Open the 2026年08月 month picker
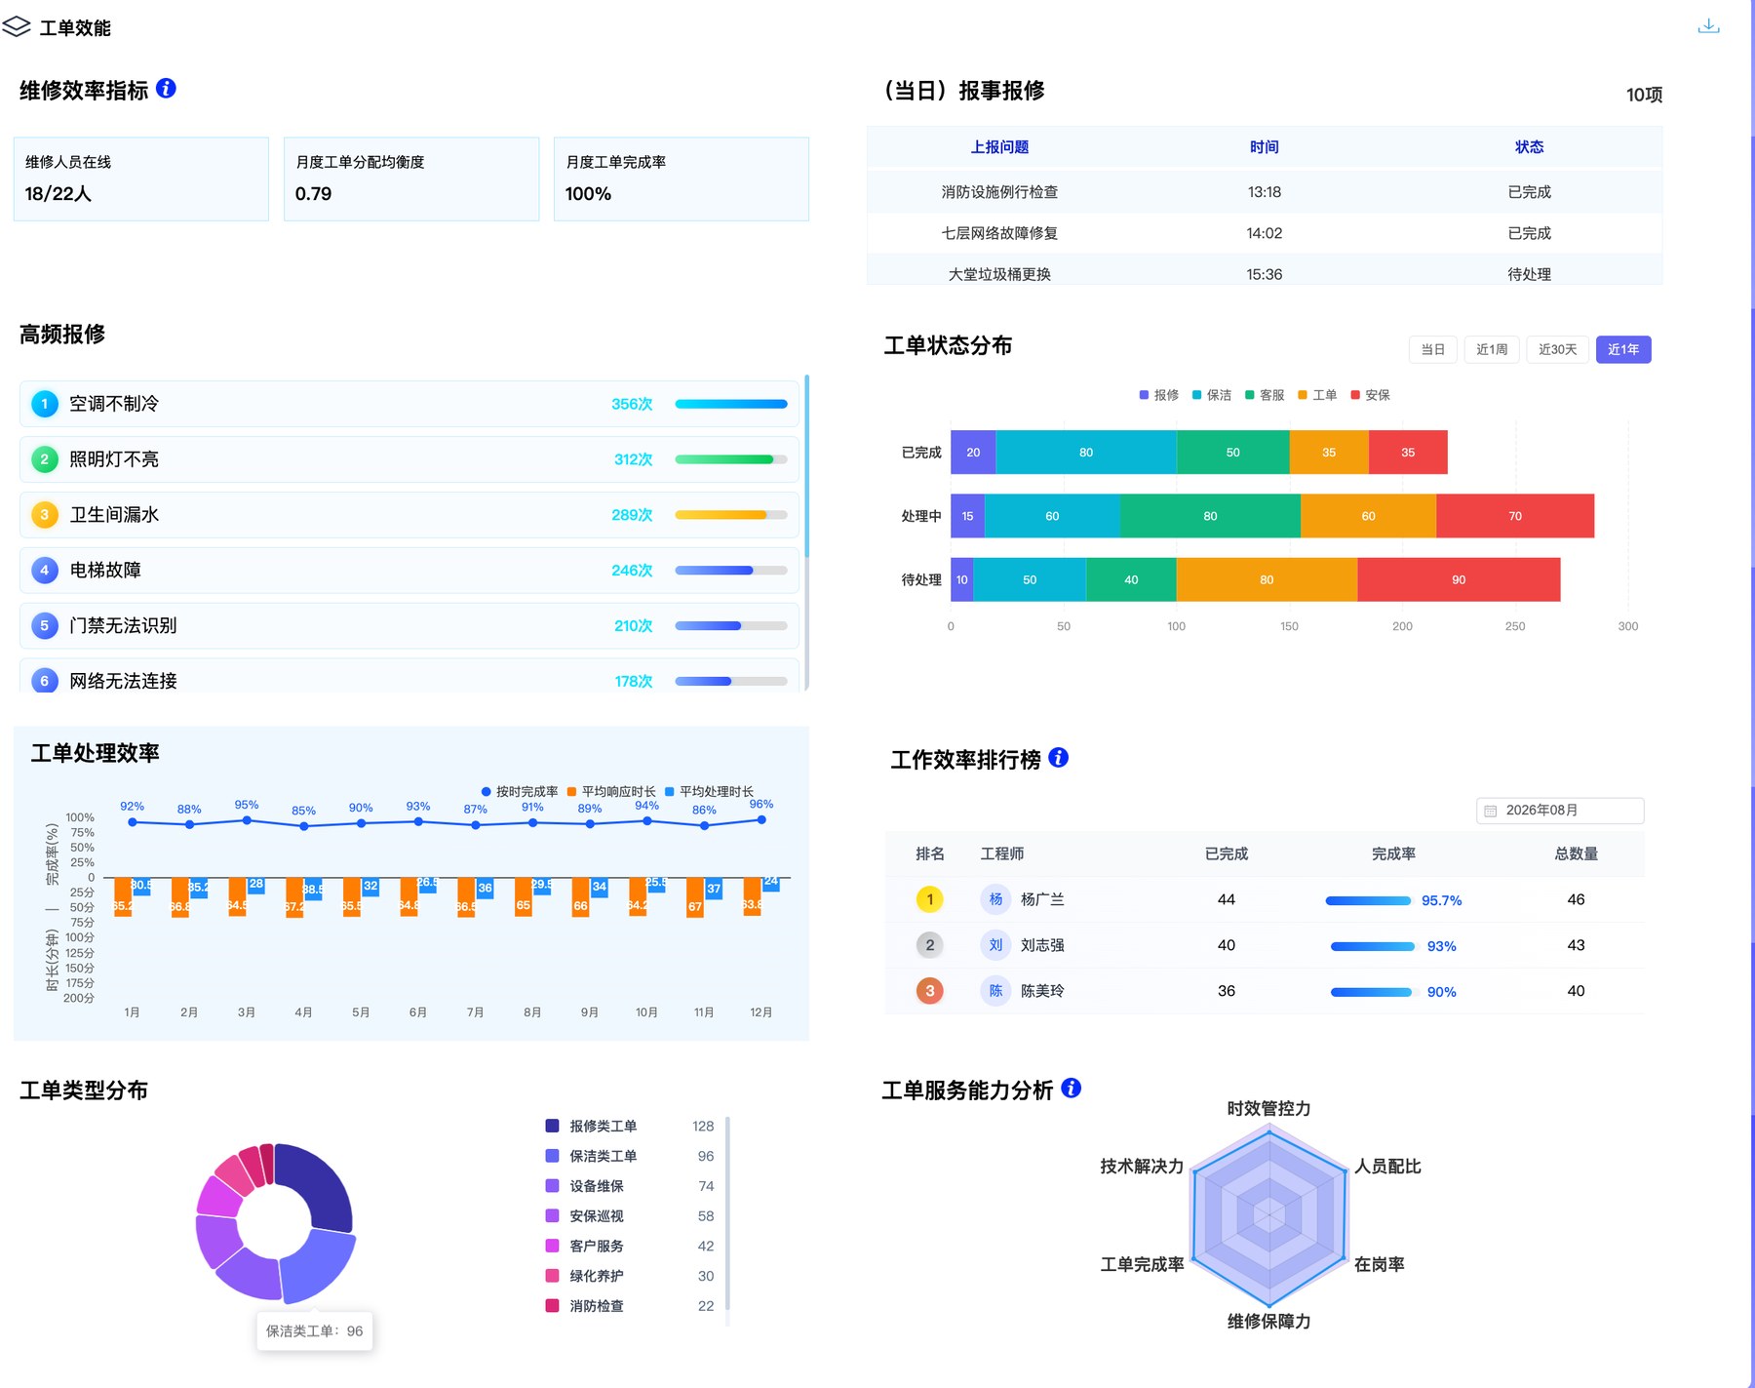 point(1560,811)
